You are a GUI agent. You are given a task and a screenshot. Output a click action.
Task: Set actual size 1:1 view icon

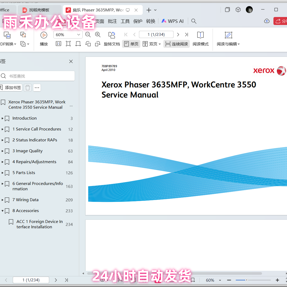tap(58, 44)
